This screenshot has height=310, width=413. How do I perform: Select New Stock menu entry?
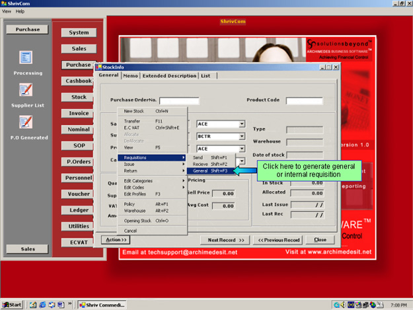click(152, 111)
